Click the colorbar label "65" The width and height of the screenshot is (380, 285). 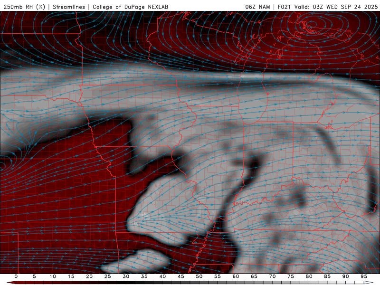pyautogui.click(x=254, y=276)
